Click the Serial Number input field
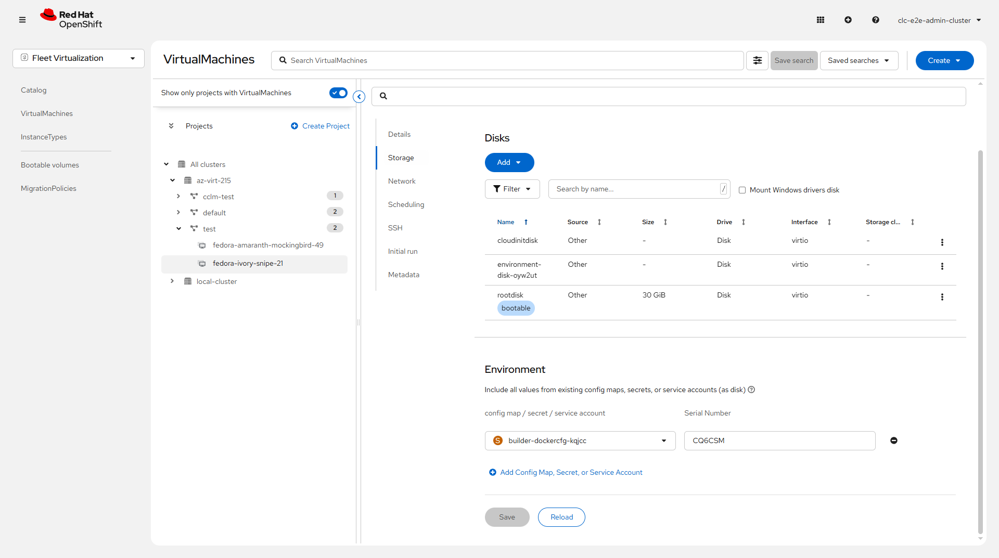Image resolution: width=999 pixels, height=558 pixels. pos(779,440)
